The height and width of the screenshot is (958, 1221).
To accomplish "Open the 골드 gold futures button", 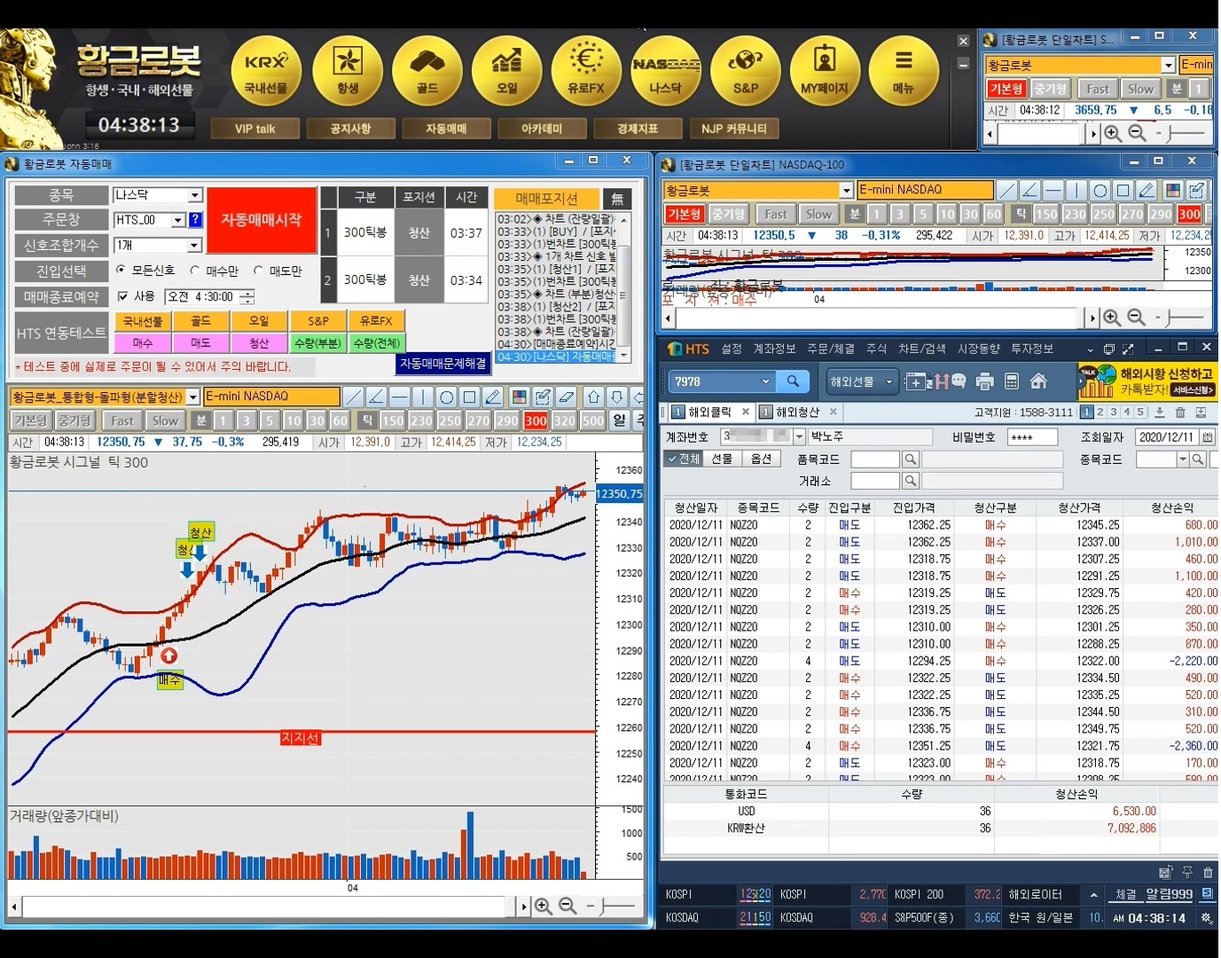I will pos(427,70).
